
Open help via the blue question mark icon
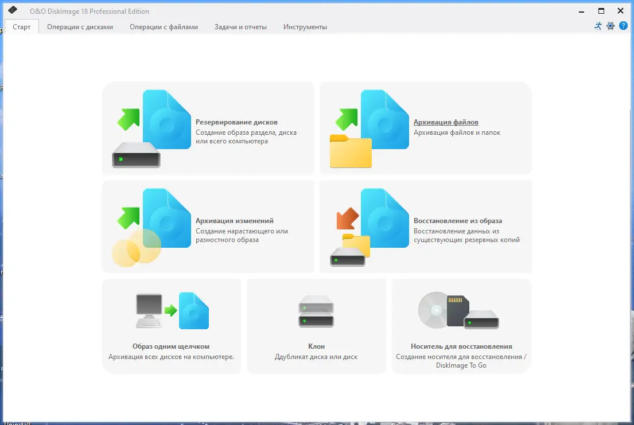[623, 26]
